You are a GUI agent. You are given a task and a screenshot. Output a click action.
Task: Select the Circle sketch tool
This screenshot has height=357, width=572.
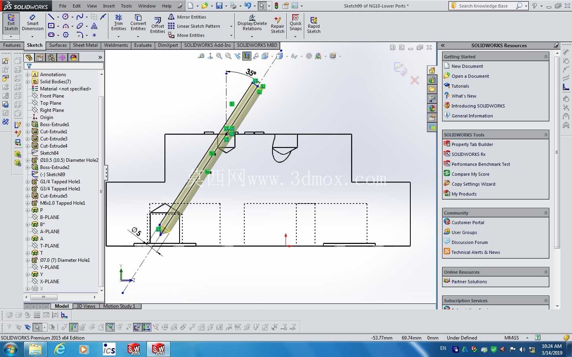[x=66, y=17]
